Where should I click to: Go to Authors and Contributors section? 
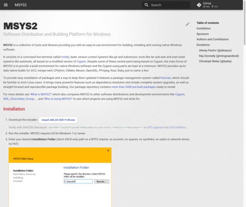click(212, 39)
